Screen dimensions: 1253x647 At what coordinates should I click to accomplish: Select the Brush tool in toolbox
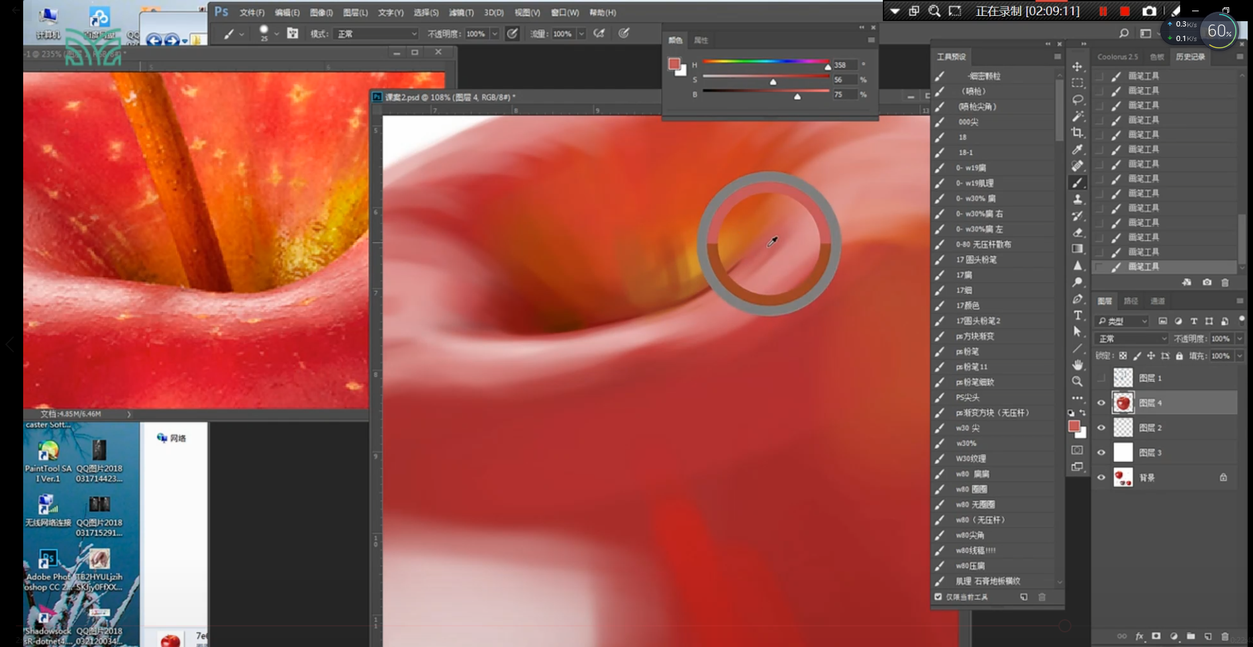[x=1078, y=183]
